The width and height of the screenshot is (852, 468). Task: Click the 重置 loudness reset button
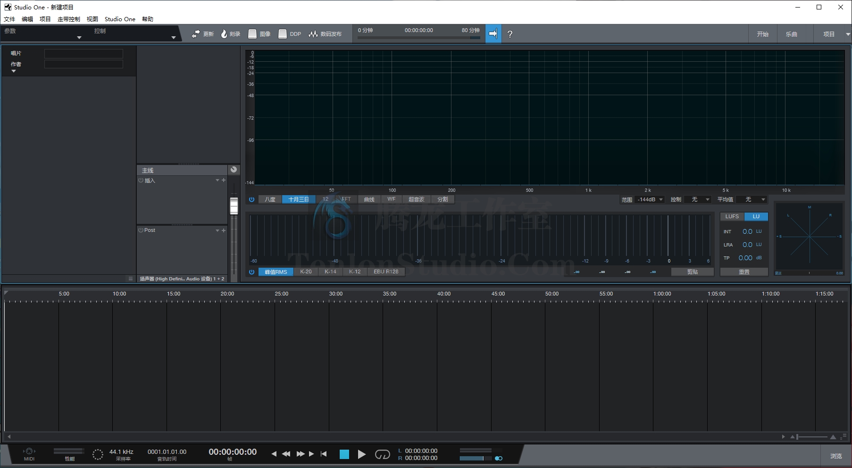[x=744, y=272]
